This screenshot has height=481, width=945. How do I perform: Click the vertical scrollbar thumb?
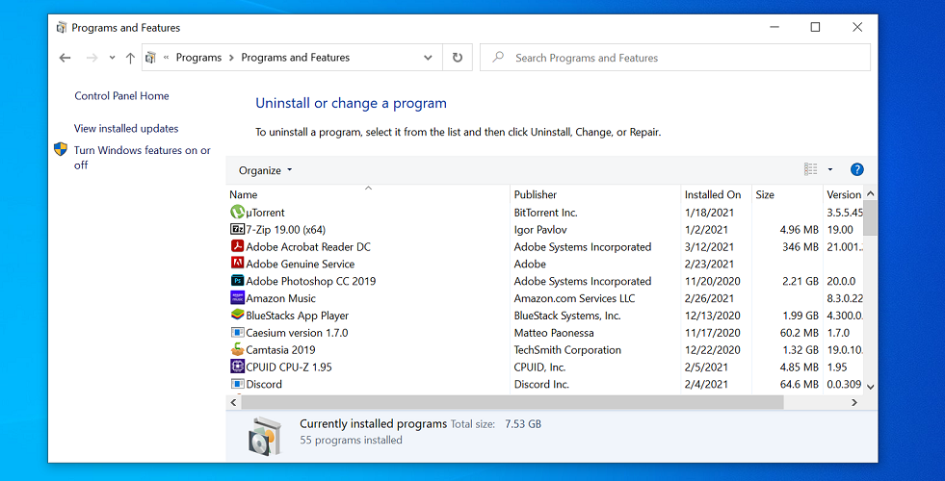pyautogui.click(x=870, y=218)
